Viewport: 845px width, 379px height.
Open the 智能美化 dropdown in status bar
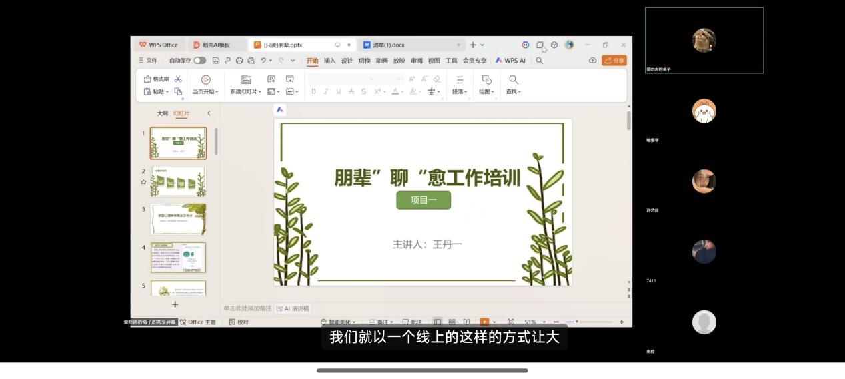[338, 322]
